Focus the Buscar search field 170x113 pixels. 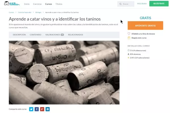pos(126,4)
